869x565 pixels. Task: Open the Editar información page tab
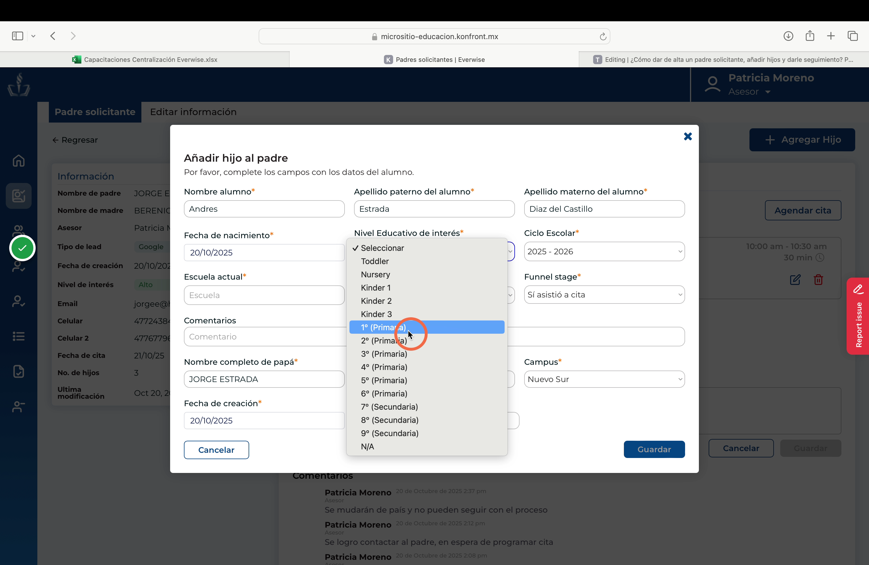coord(193,112)
